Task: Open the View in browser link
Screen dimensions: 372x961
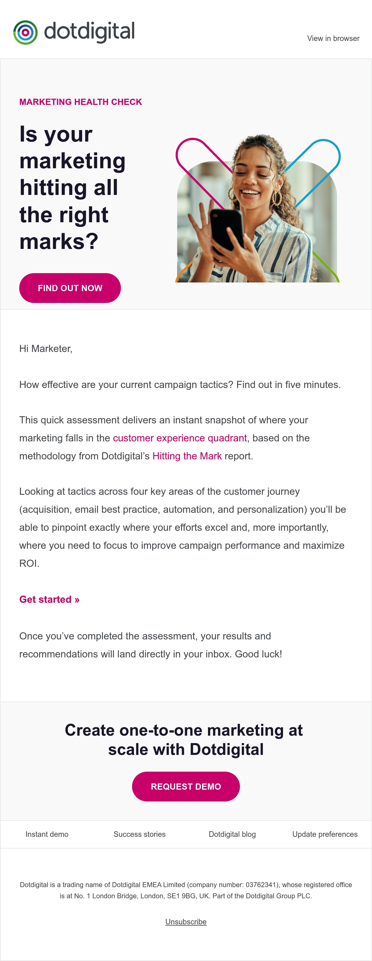Action: tap(333, 38)
